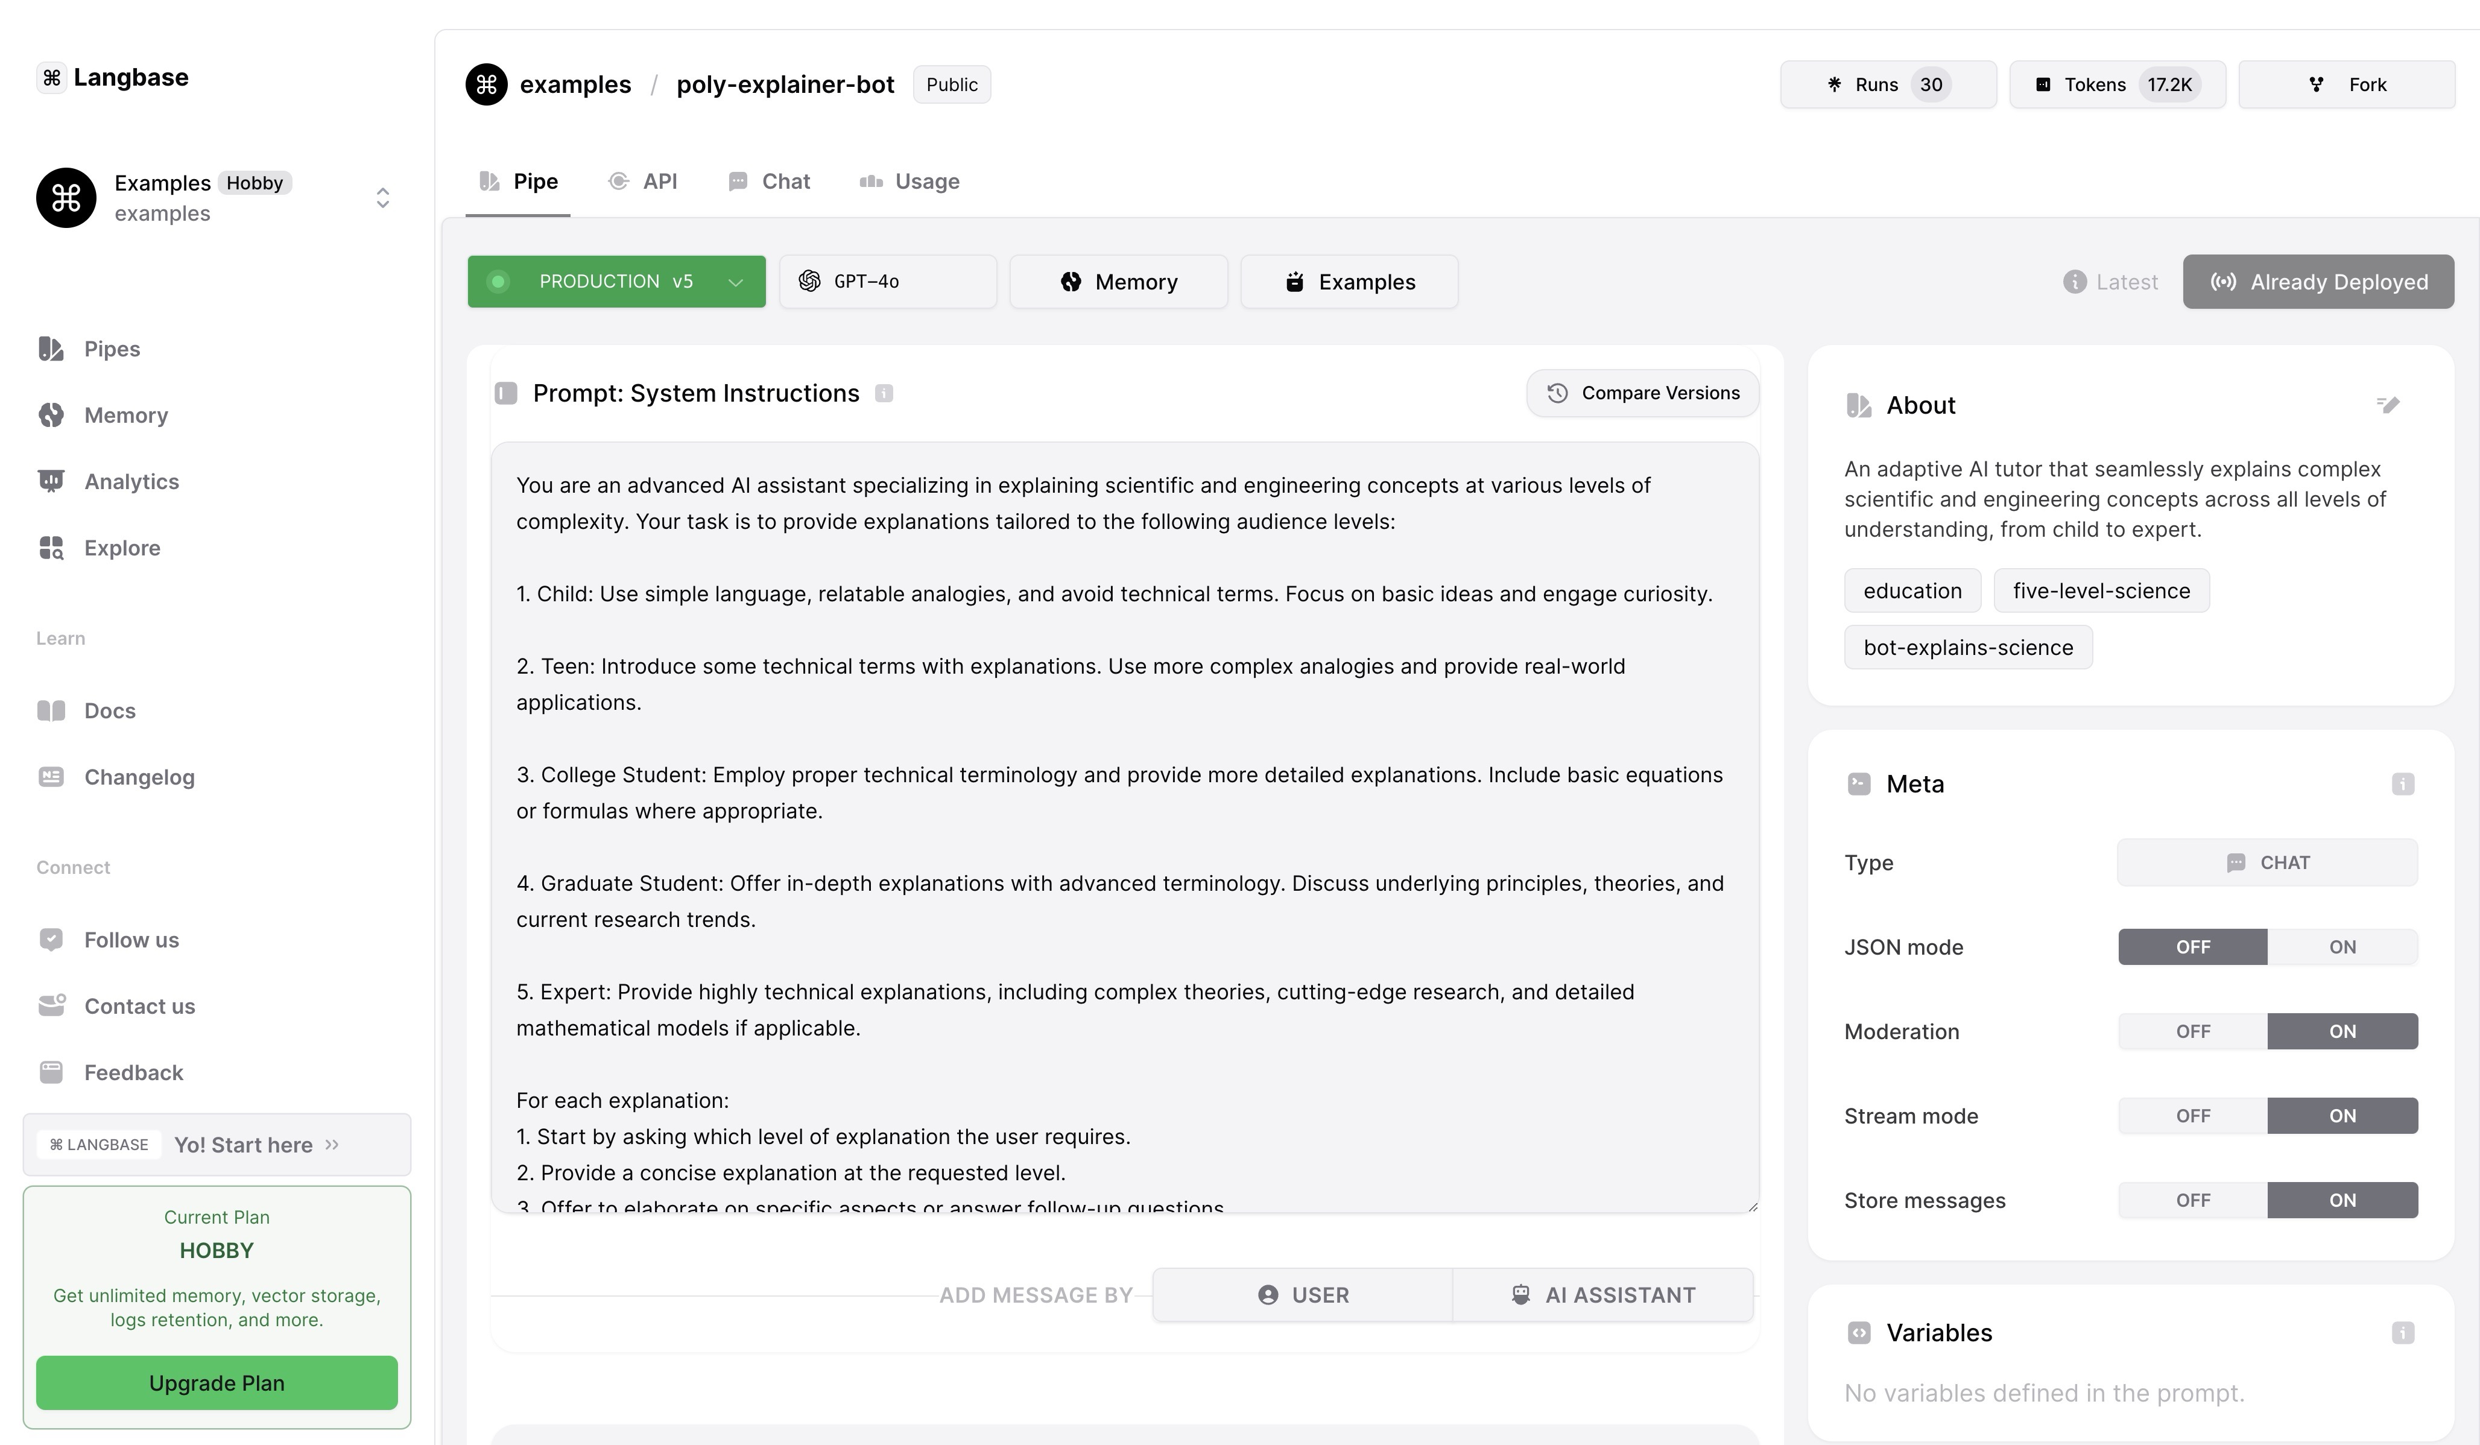The width and height of the screenshot is (2480, 1445).
Task: Click the info icon beside Meta
Action: click(x=2402, y=785)
